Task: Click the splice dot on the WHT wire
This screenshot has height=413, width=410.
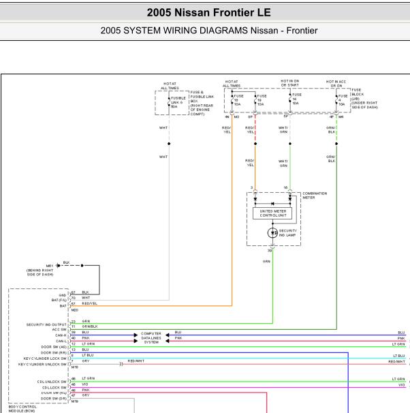Action: click(x=169, y=144)
